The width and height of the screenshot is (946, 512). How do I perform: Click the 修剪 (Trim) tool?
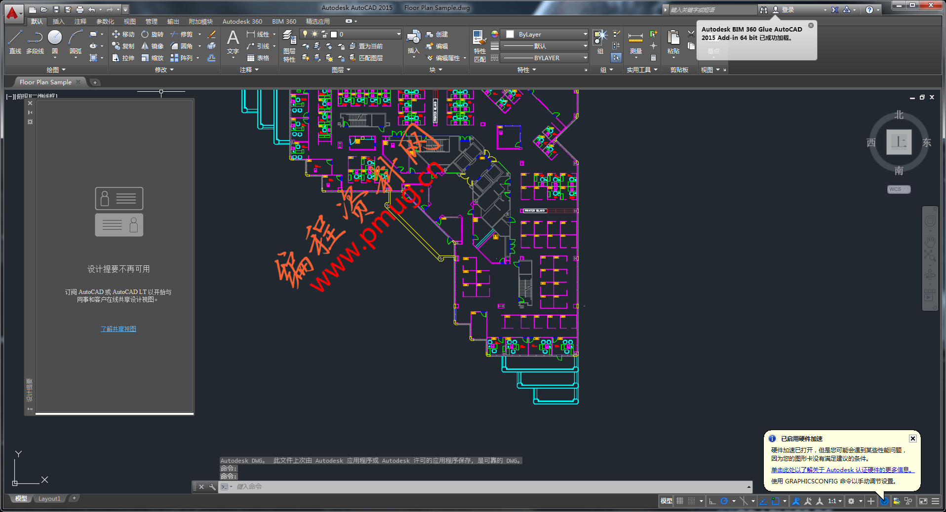[181, 34]
